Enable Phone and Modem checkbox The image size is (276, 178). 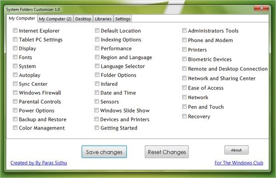point(184,40)
